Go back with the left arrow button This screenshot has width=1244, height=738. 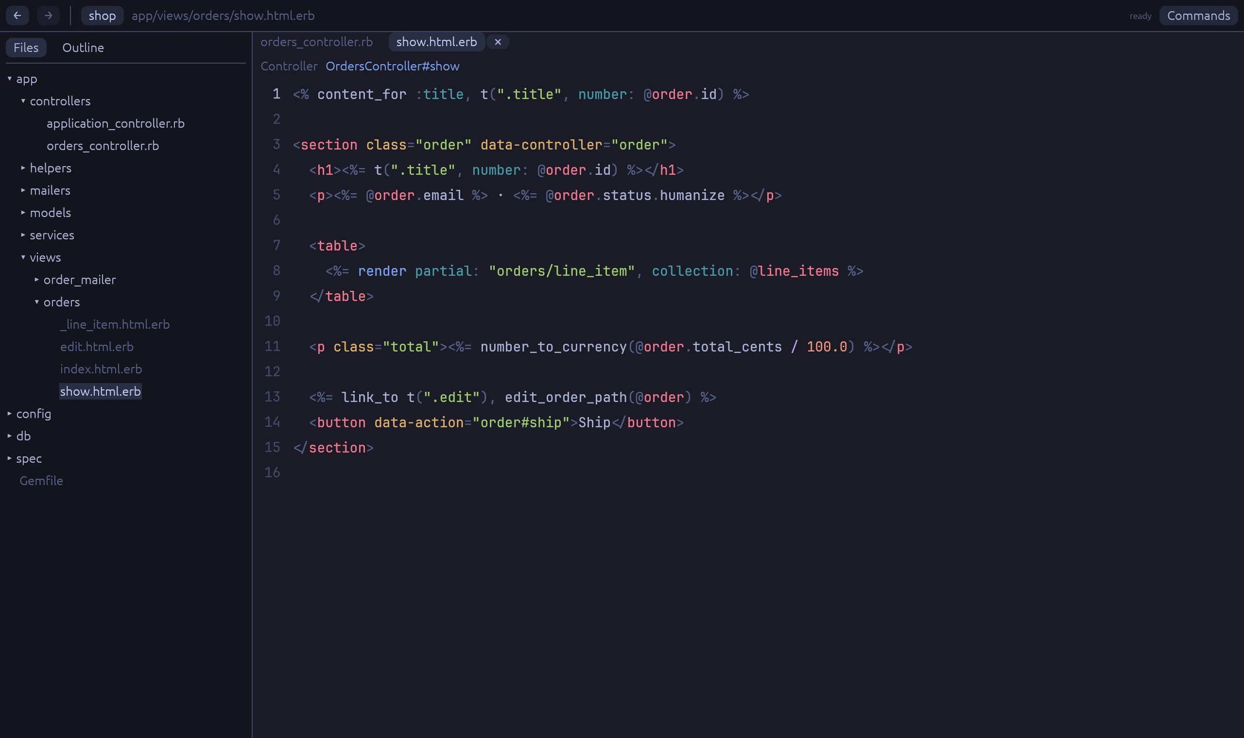[x=17, y=16]
